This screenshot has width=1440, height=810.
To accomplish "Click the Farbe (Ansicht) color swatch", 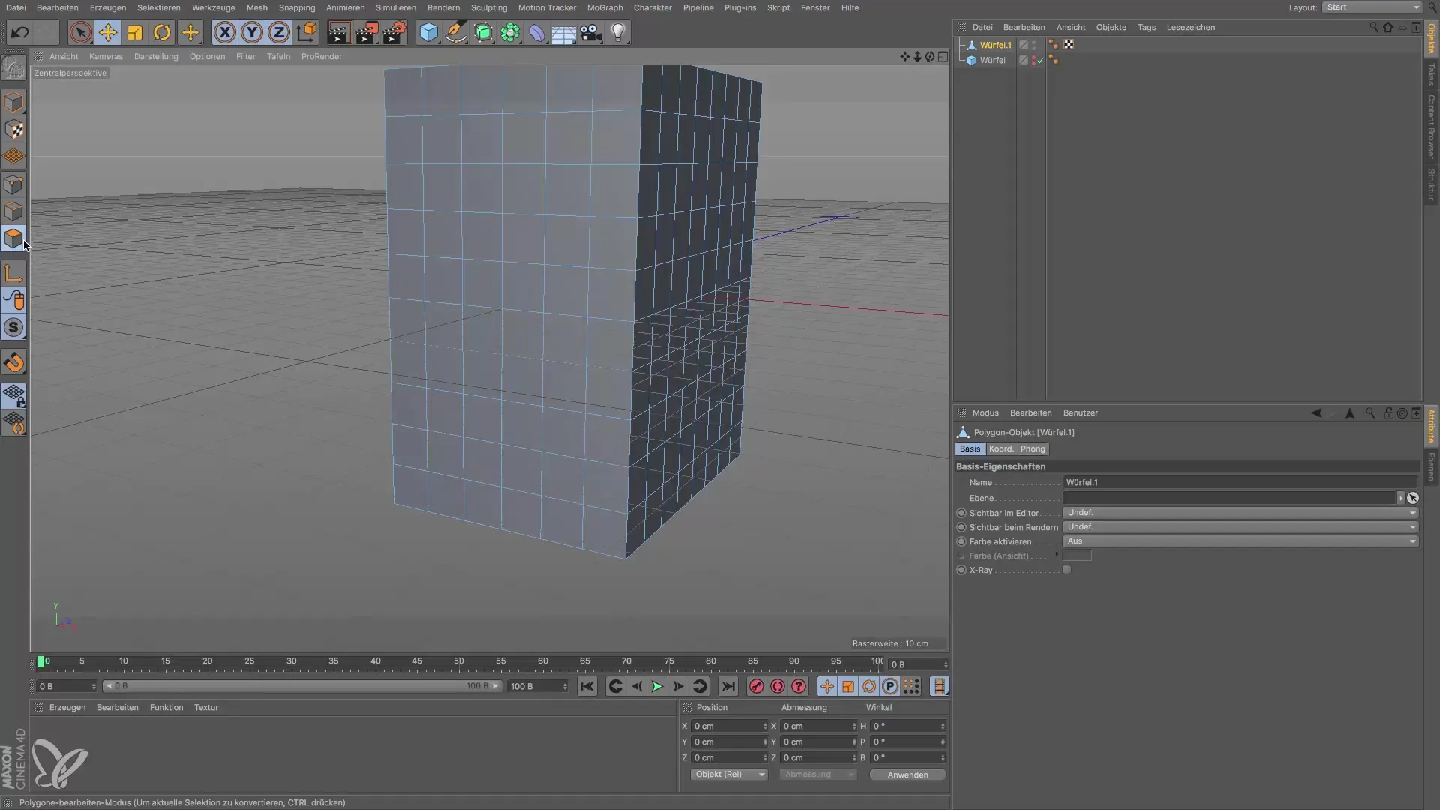I will (x=1077, y=556).
